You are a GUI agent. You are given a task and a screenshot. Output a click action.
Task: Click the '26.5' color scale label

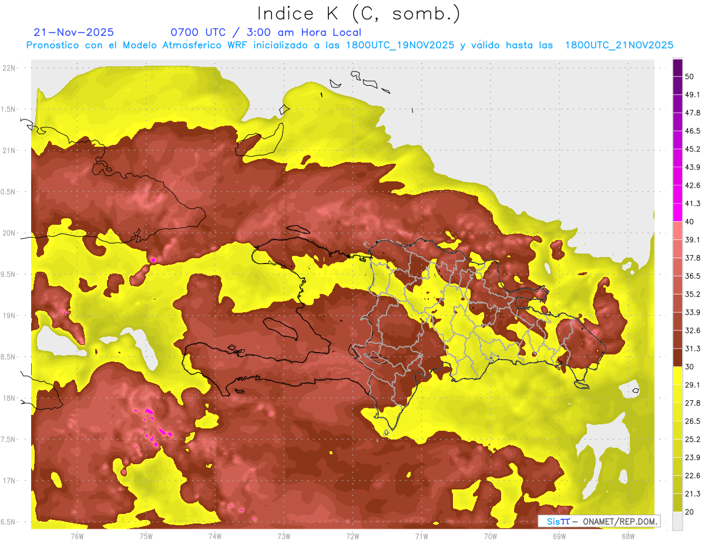(x=693, y=421)
